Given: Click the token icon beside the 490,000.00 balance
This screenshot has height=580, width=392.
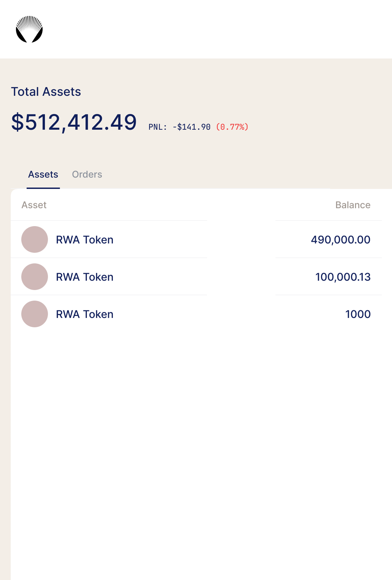Looking at the screenshot, I should tap(35, 239).
